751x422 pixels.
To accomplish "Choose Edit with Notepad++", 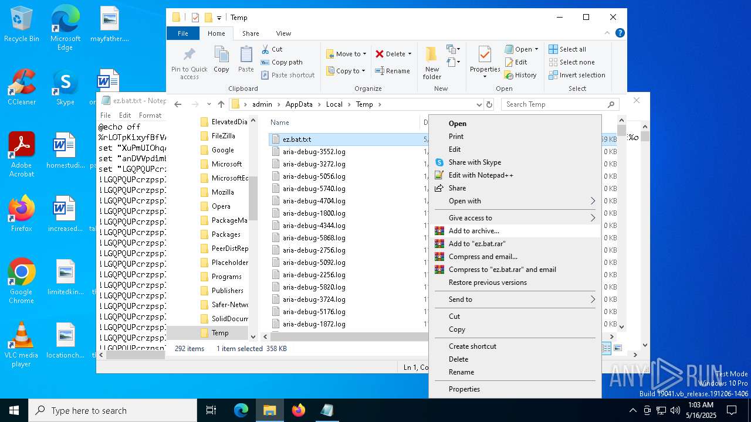I will point(515,175).
